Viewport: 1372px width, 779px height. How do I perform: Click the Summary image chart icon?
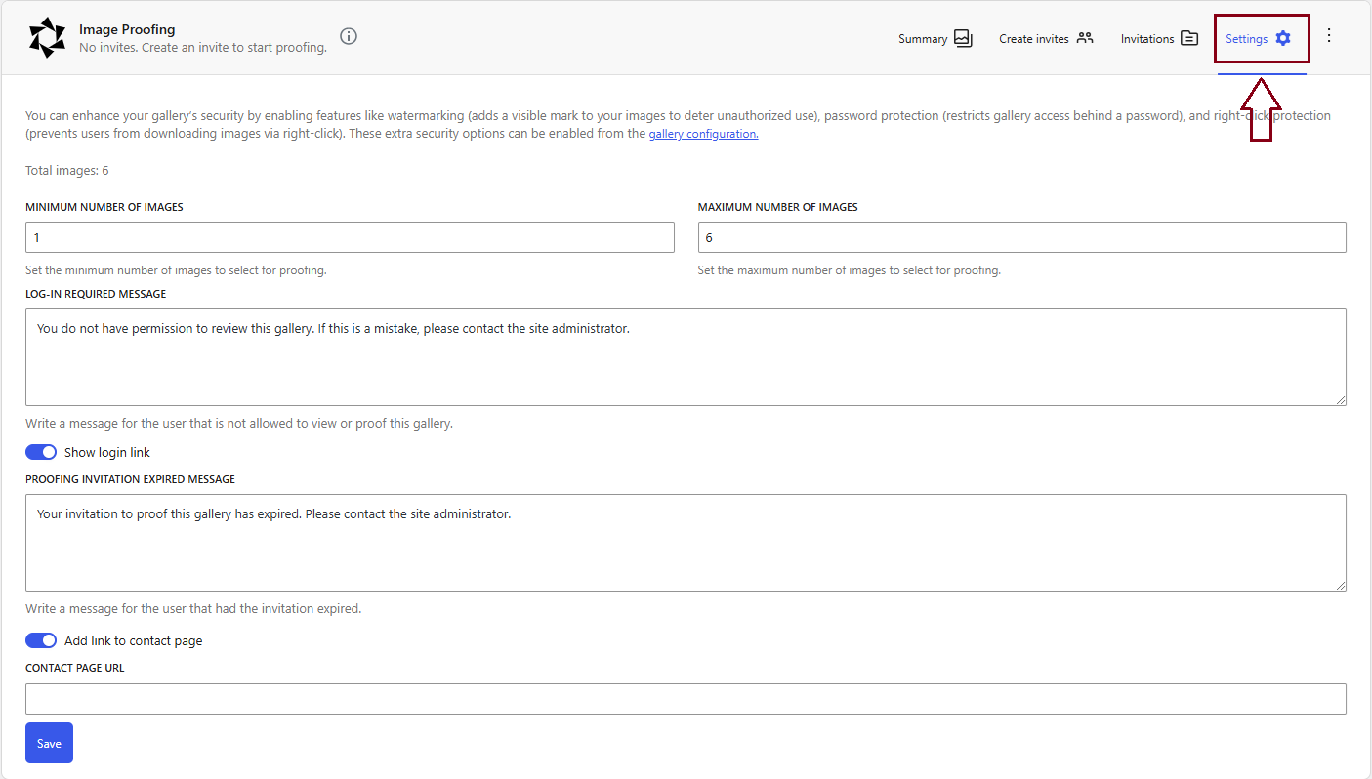[x=963, y=39]
